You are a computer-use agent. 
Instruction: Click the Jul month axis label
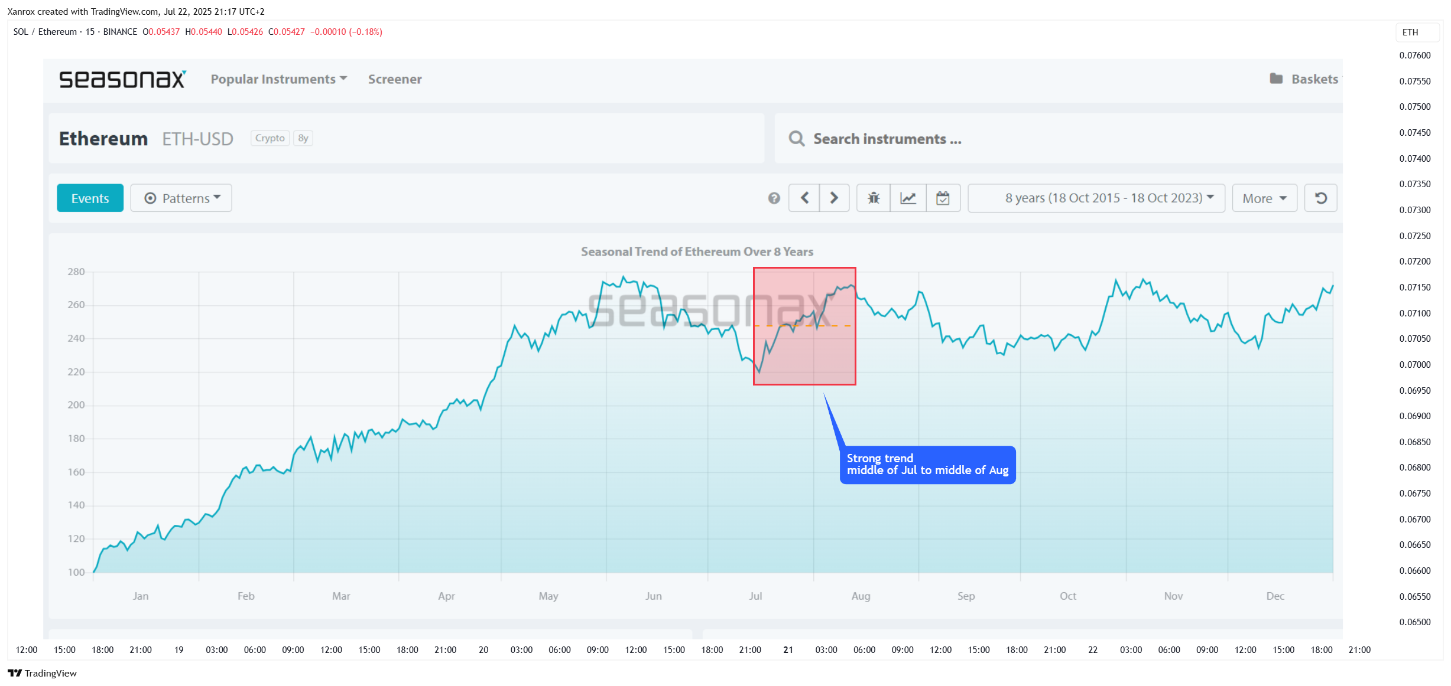point(755,596)
